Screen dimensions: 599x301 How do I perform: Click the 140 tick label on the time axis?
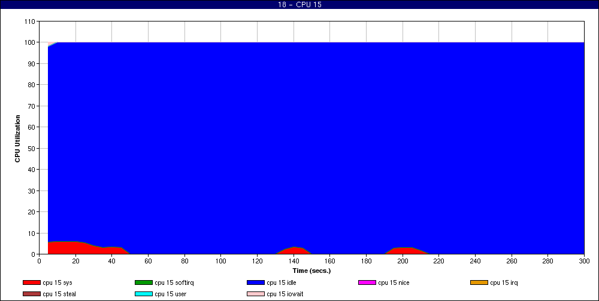tap(294, 262)
